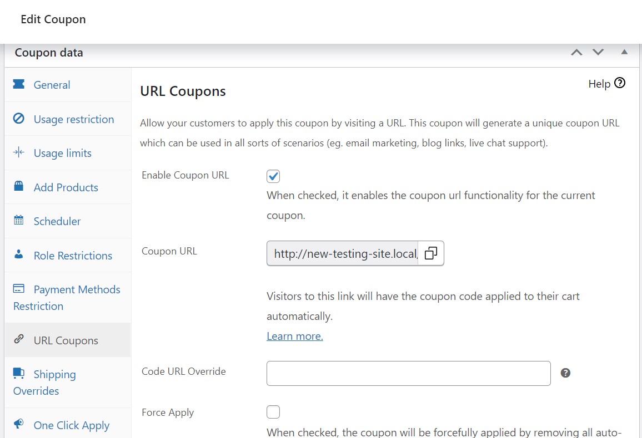Click the Usage restriction ban icon
This screenshot has width=642, height=438.
[19, 119]
